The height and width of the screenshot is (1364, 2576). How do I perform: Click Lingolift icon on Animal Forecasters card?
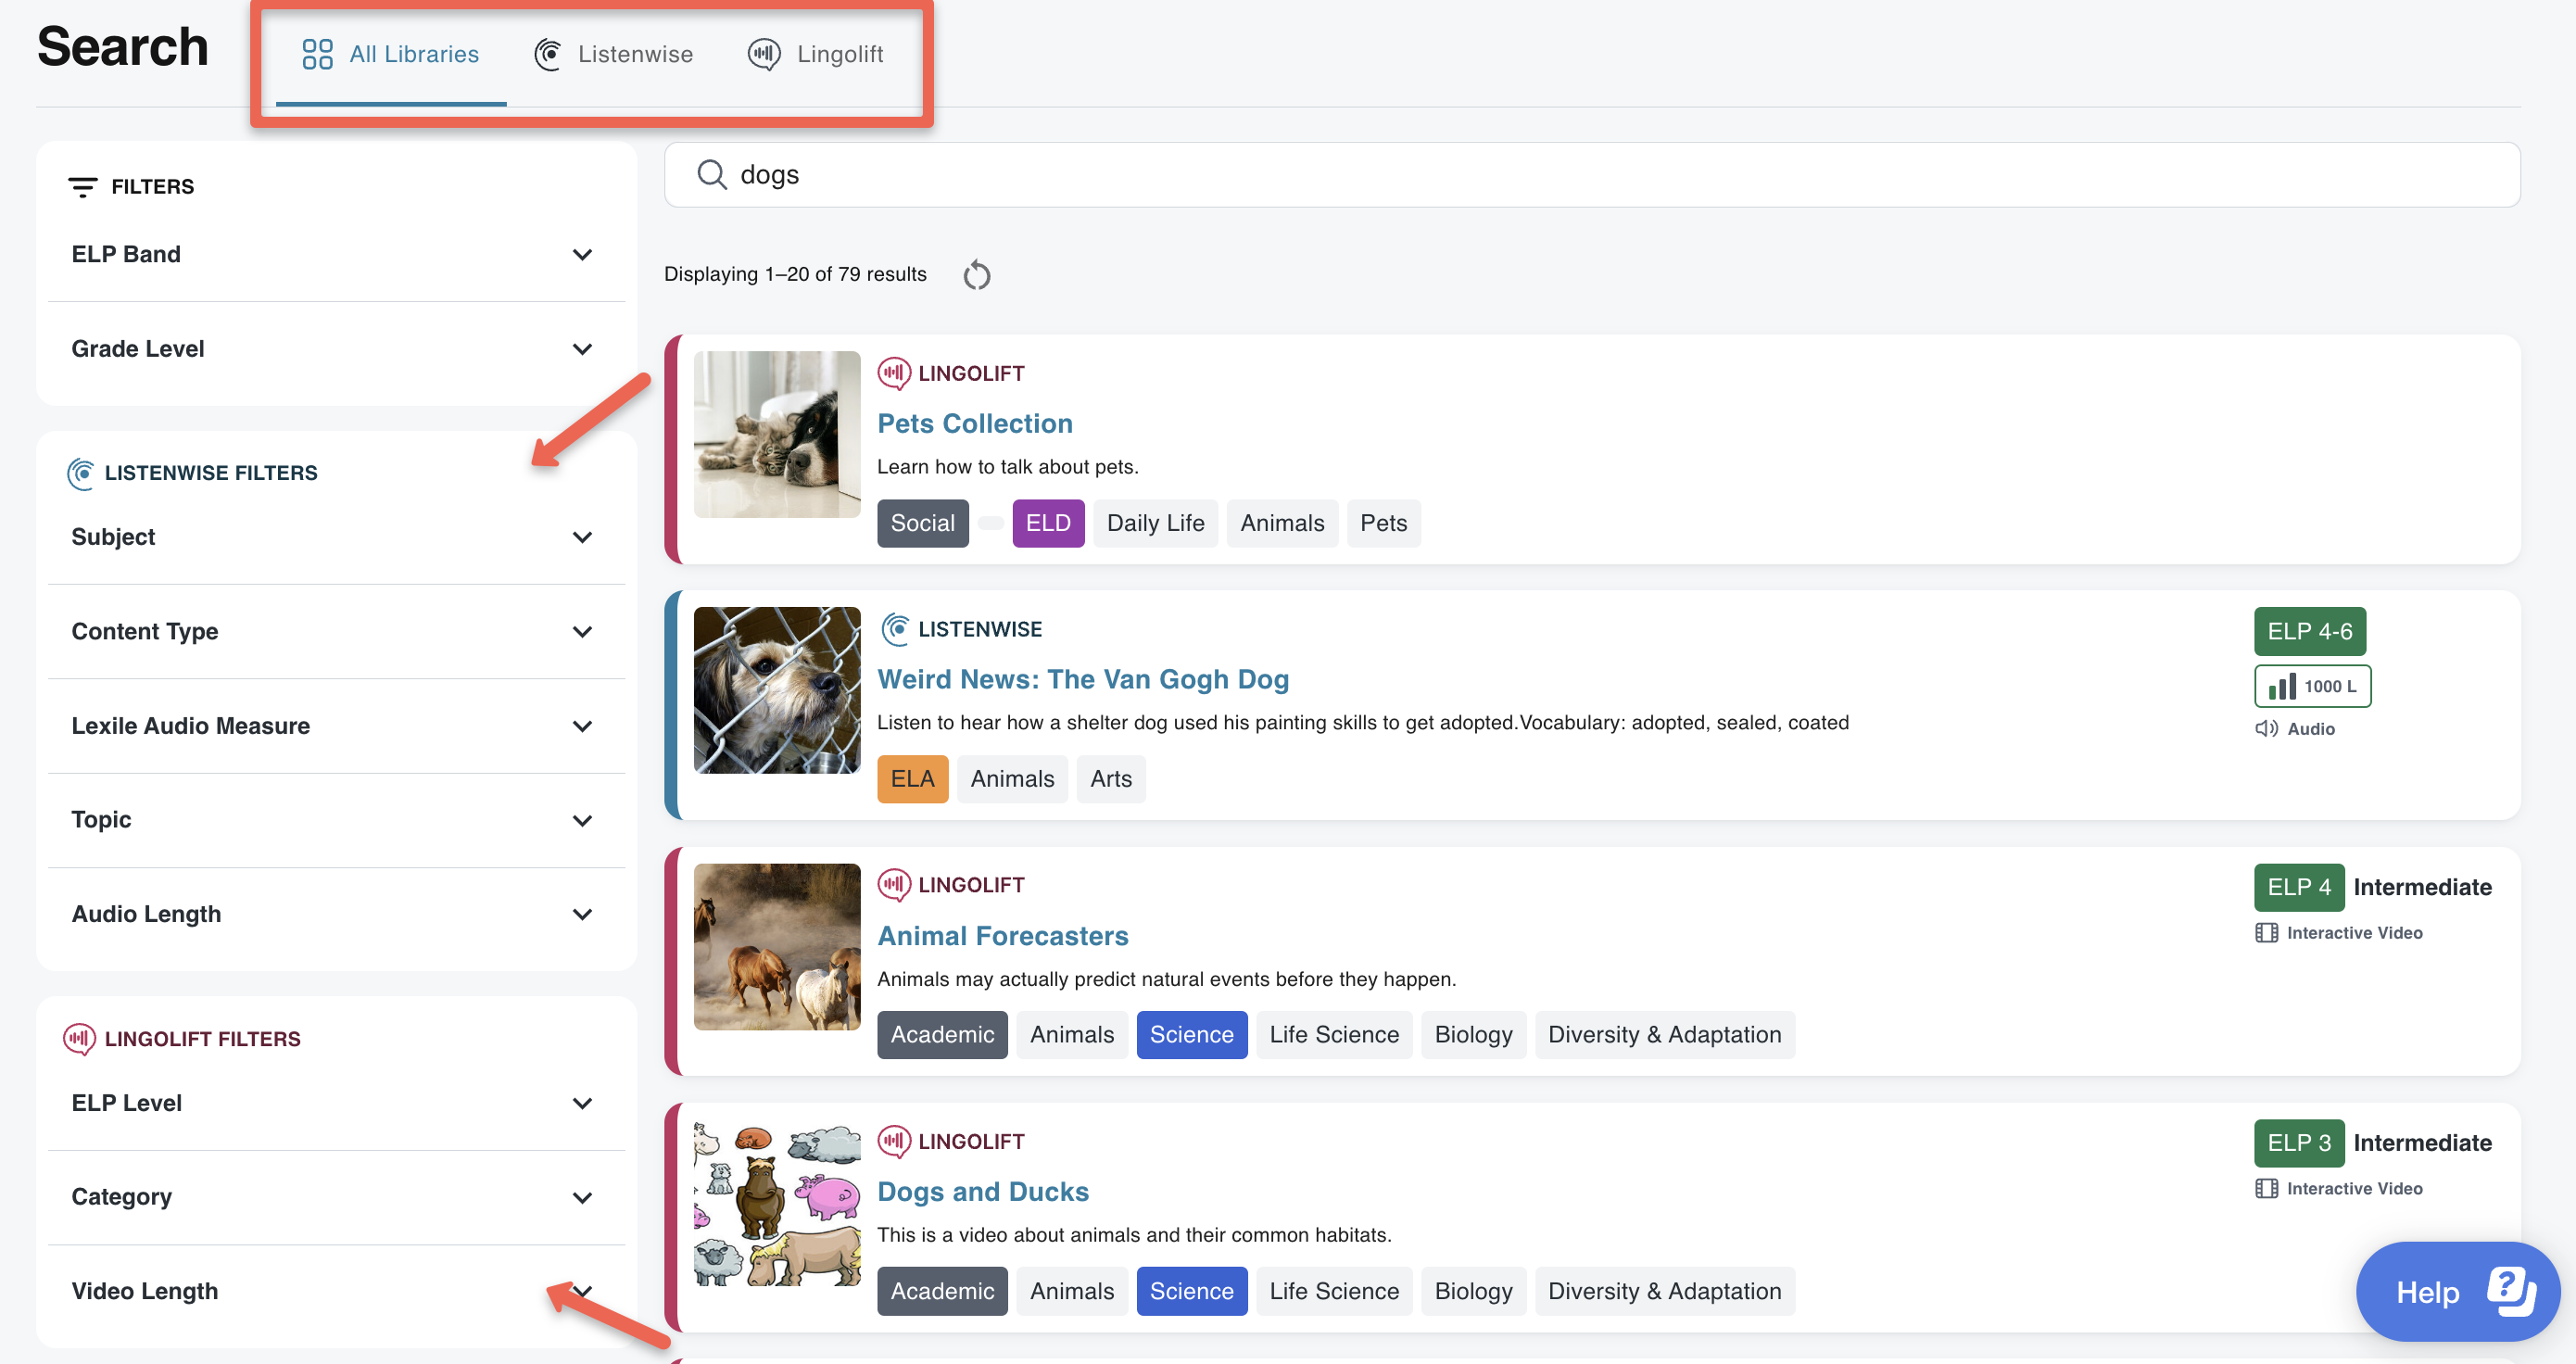click(894, 885)
